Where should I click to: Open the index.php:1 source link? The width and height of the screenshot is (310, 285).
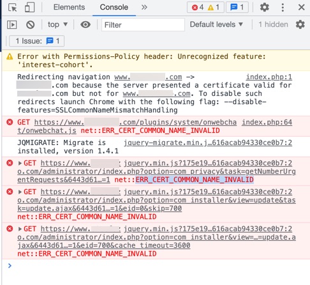269,77
